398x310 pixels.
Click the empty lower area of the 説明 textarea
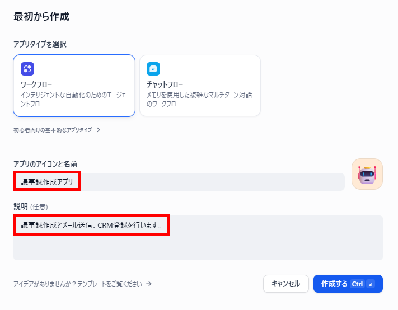click(198, 247)
